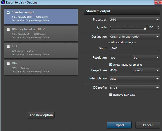This screenshot has width=162, height=131.
Task: Select the TIFF 16-bit output option
Action: 41,51
